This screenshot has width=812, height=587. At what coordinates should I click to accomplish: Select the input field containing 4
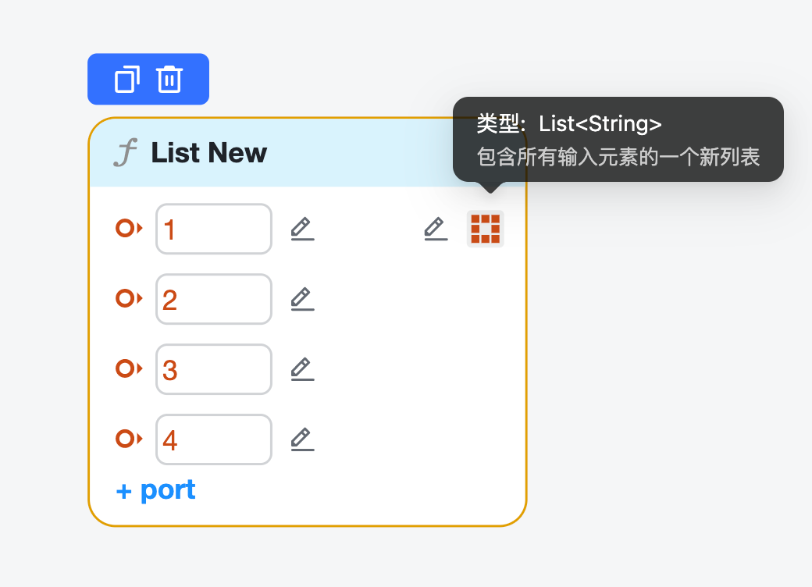pos(213,439)
